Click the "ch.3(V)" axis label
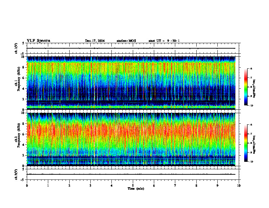This screenshot has width=269, height=208. pyautogui.click(x=16, y=174)
